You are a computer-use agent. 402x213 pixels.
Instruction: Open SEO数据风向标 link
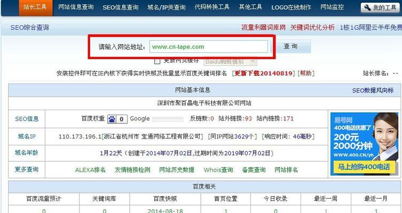click(x=373, y=91)
